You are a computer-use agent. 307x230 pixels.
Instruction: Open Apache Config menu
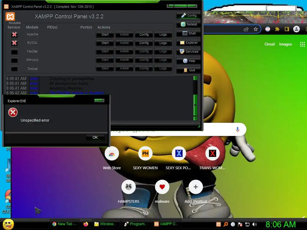(144, 35)
